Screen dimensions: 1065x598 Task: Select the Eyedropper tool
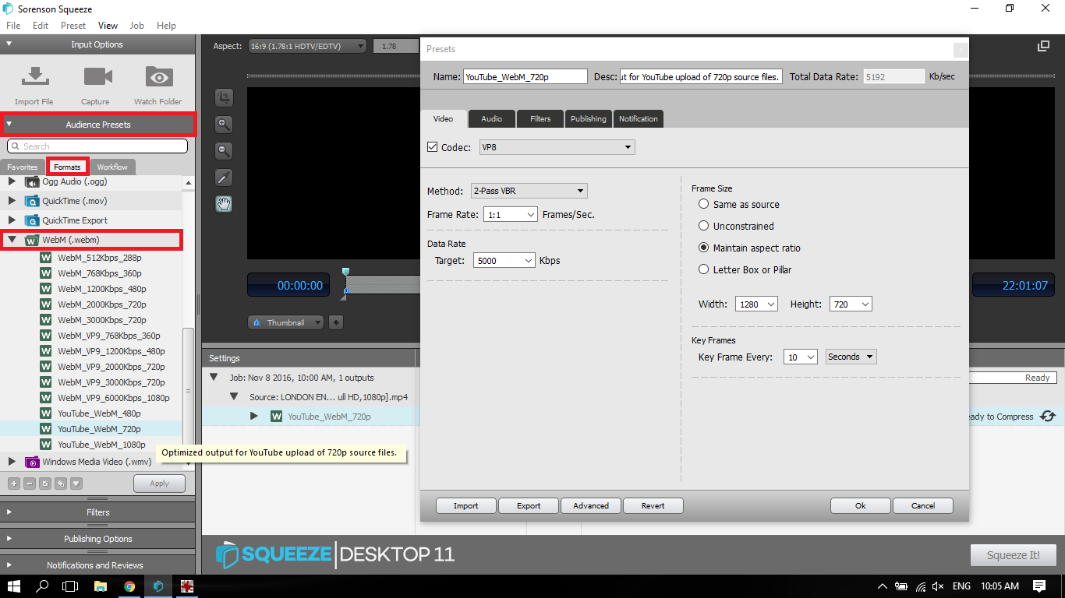tap(224, 177)
